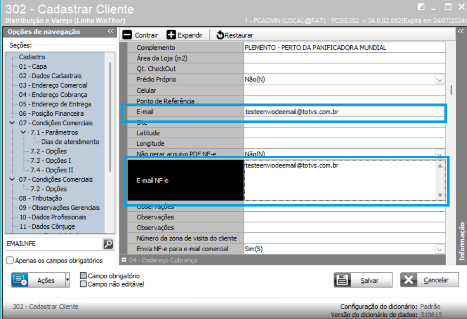Click the Salvar button

(363, 280)
